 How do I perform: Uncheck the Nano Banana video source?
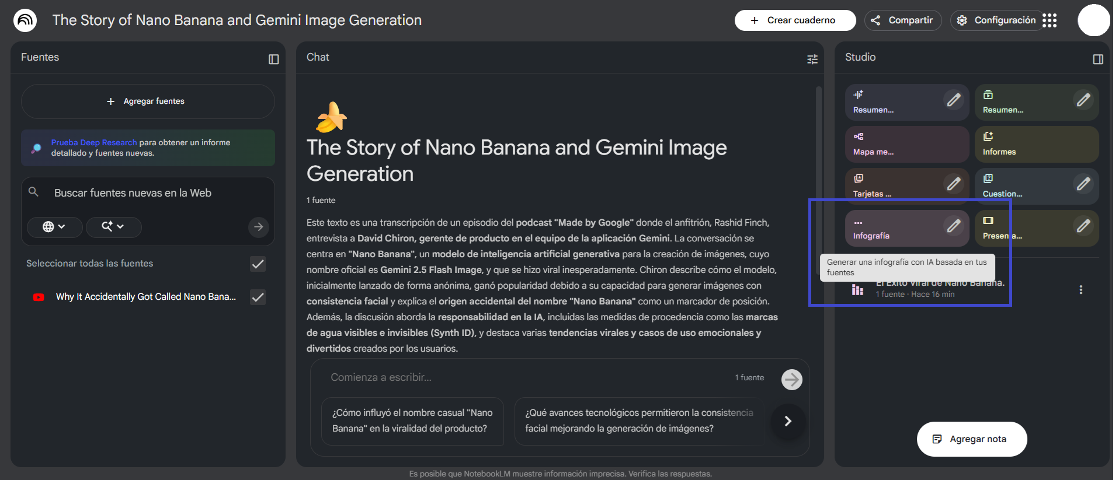pos(258,297)
